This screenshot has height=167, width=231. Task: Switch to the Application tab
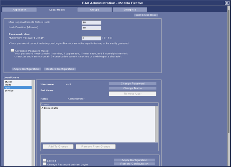coord(20,10)
